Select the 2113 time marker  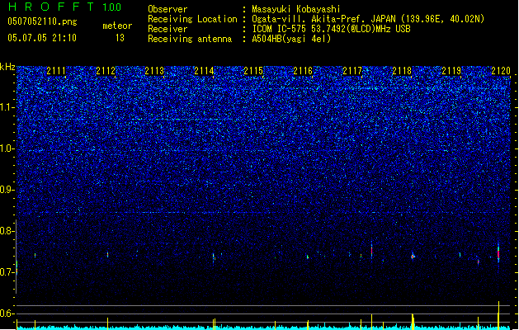154,71
